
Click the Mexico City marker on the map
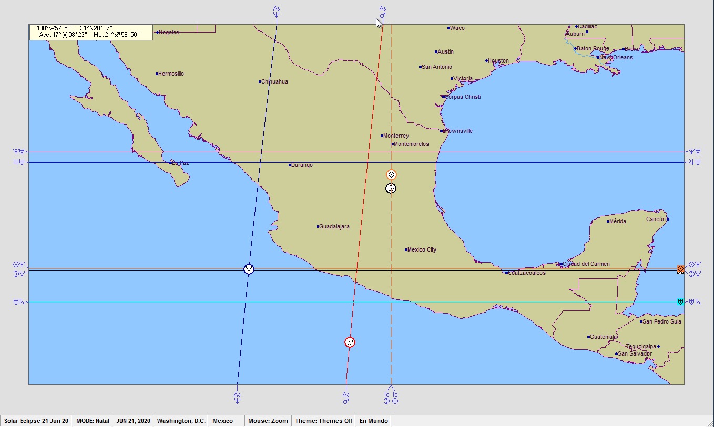tap(406, 249)
